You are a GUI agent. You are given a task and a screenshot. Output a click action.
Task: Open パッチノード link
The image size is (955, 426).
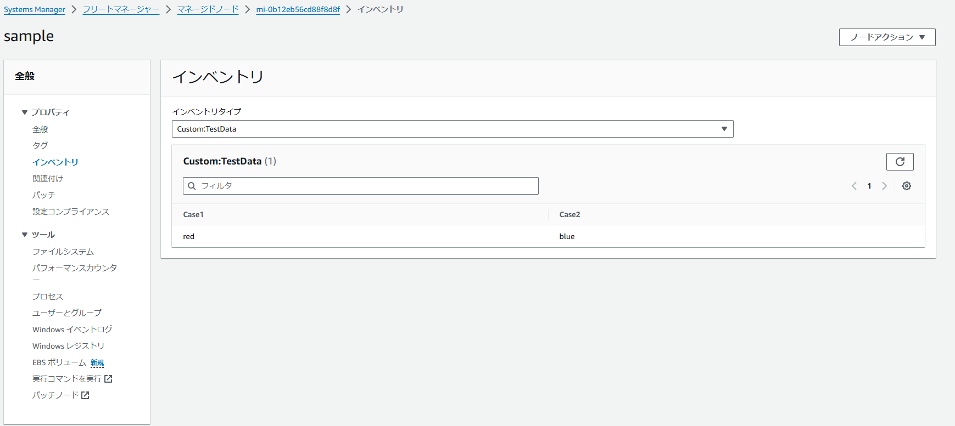(55, 395)
